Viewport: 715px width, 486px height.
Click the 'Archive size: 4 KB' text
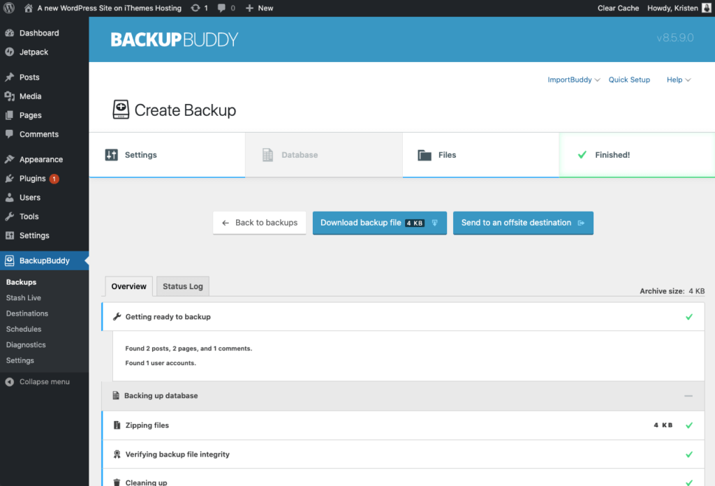pyautogui.click(x=672, y=291)
